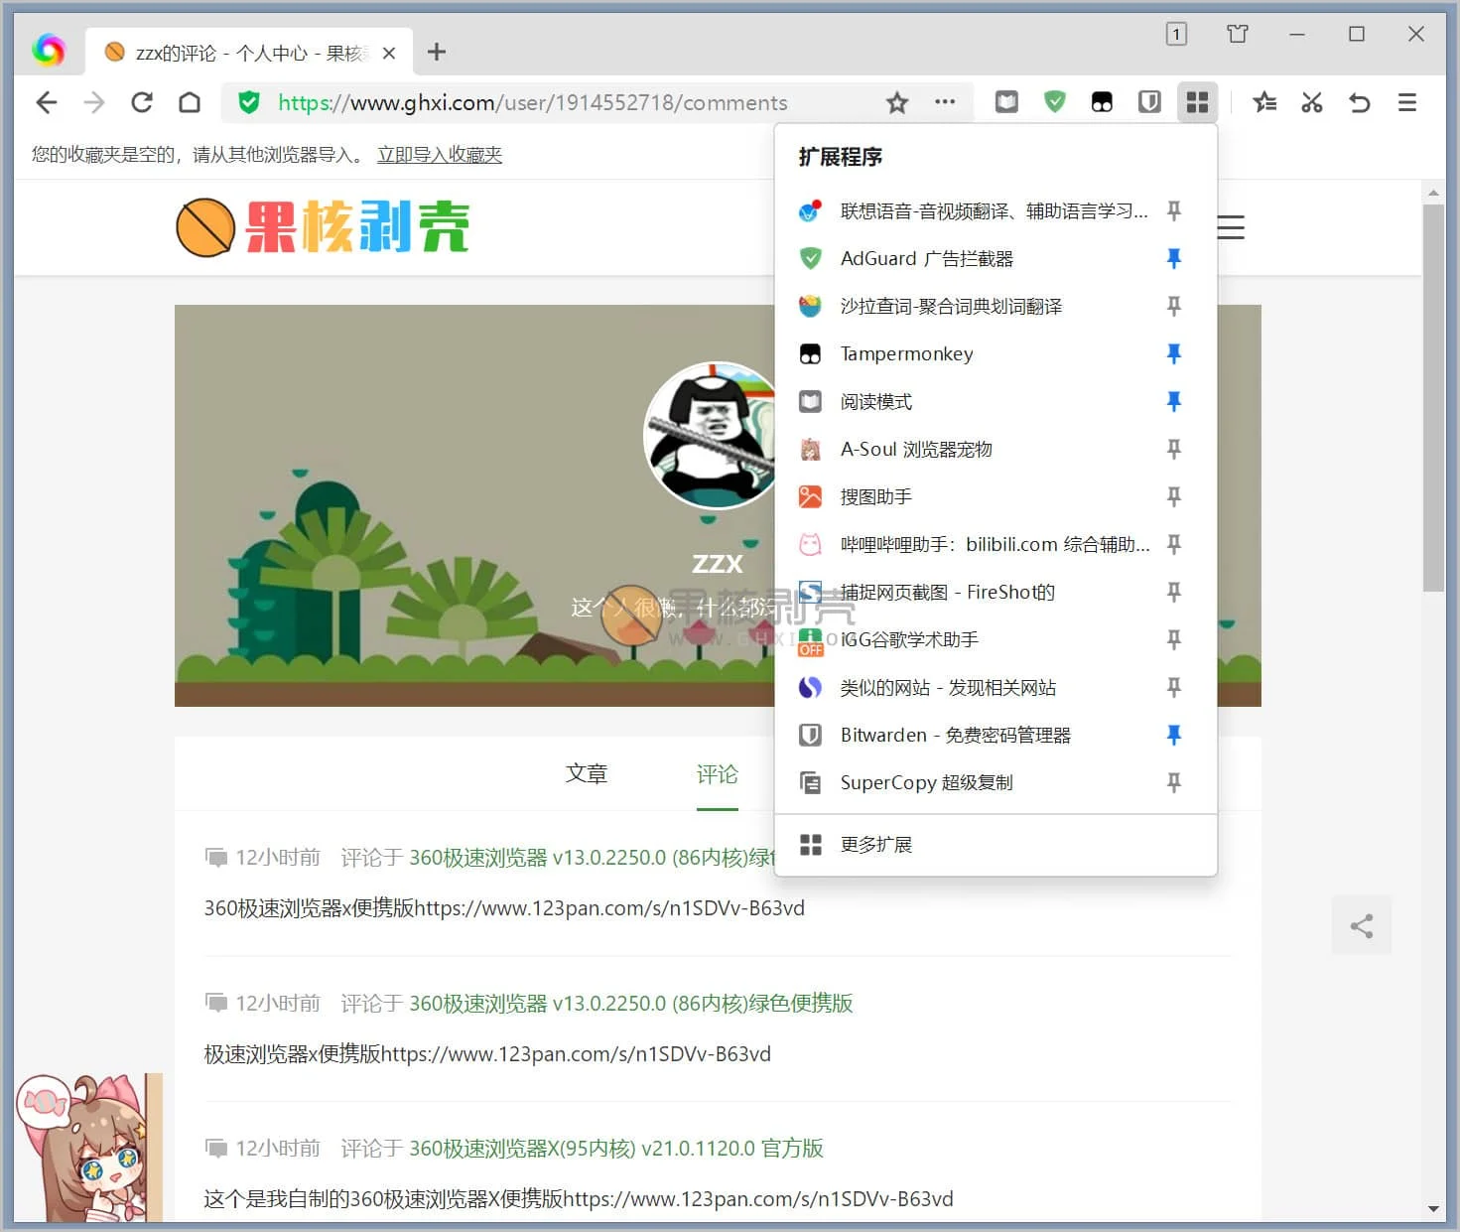This screenshot has width=1460, height=1232.
Task: Switch to the 评论 tab
Action: pyautogui.click(x=718, y=773)
